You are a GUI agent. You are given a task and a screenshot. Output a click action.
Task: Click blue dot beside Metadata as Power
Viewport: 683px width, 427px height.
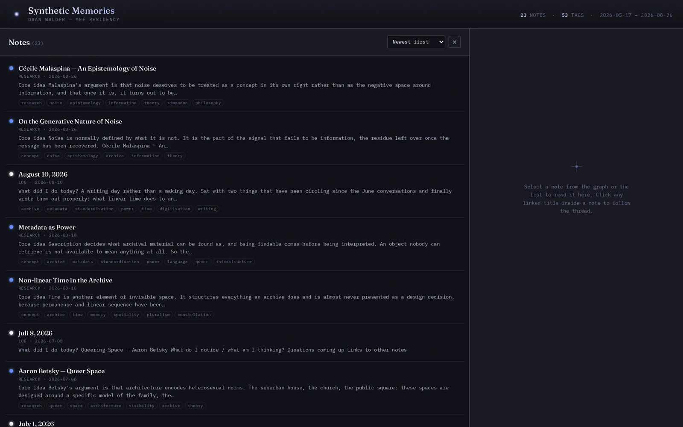[12, 227]
